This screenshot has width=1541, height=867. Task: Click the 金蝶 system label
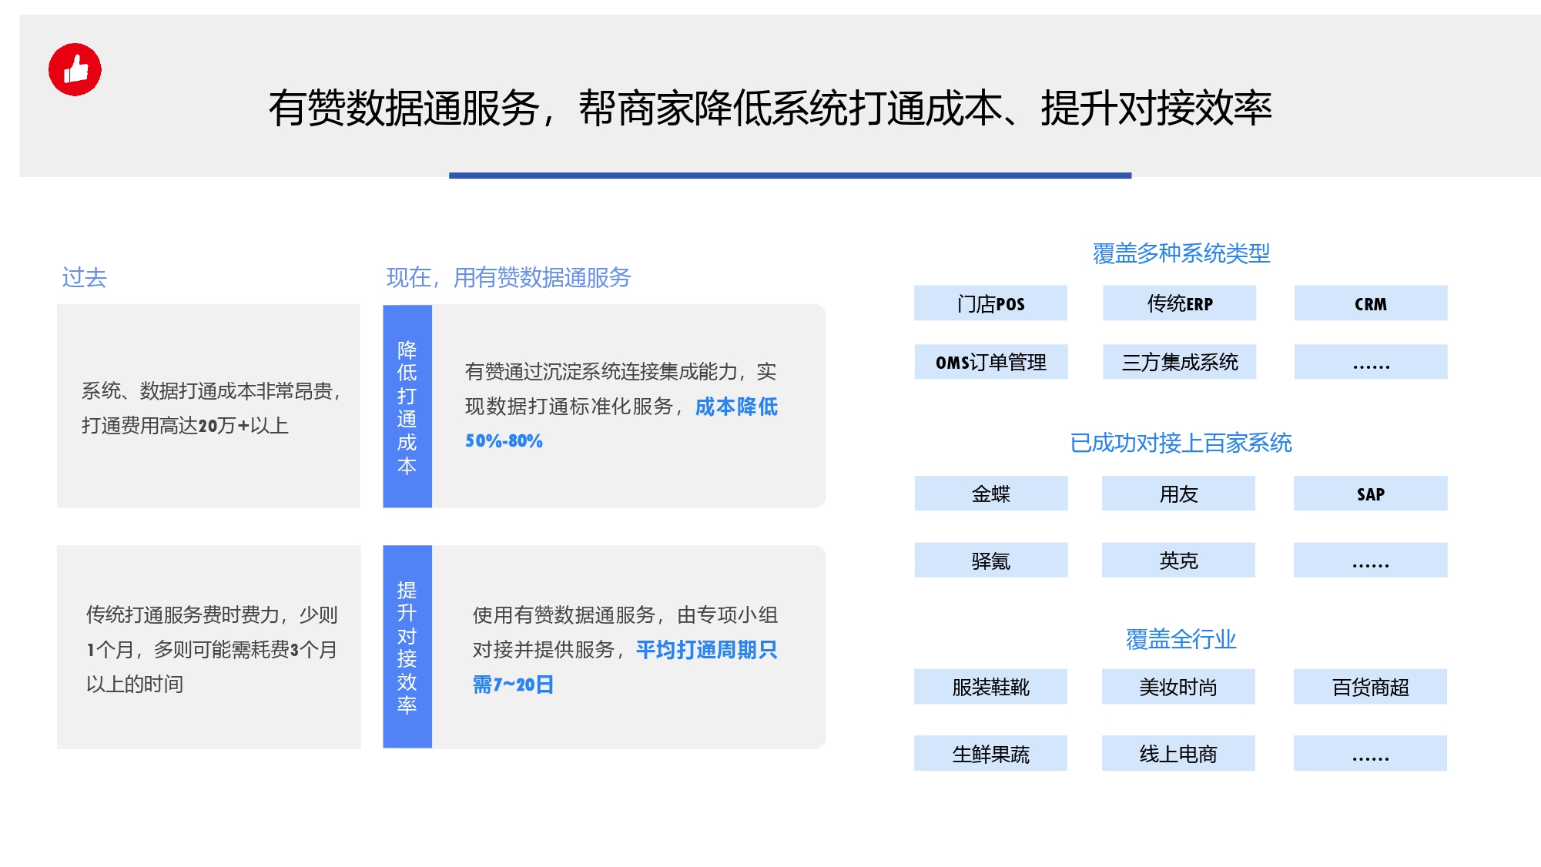[x=990, y=494]
